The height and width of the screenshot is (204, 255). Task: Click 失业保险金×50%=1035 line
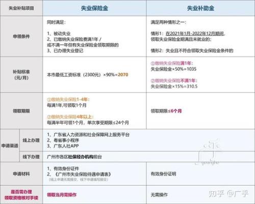click(x=173, y=69)
